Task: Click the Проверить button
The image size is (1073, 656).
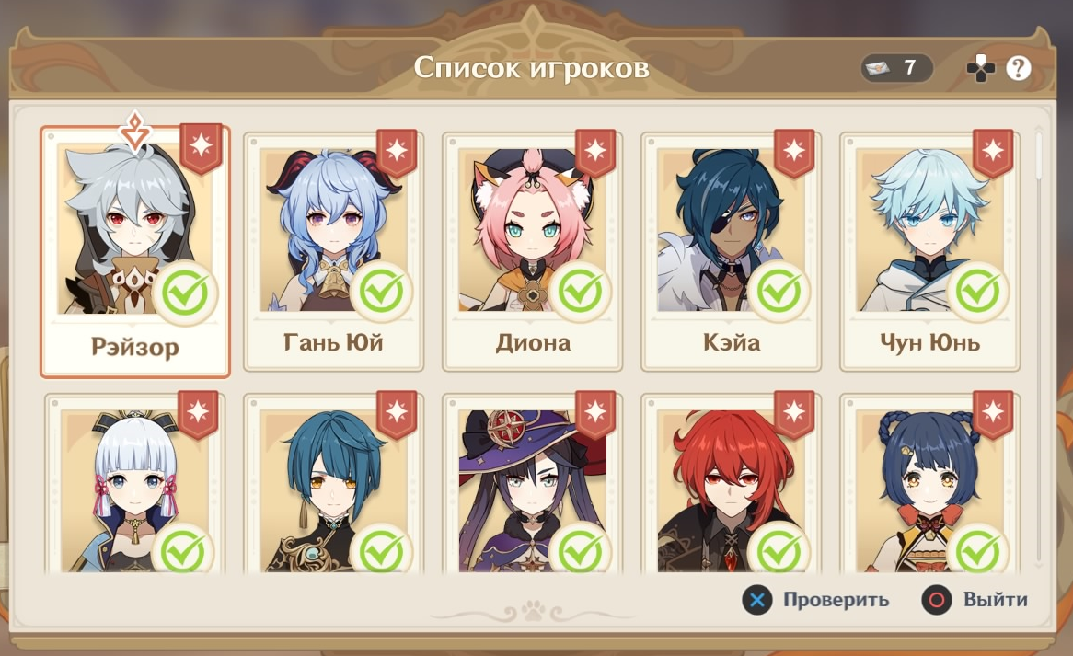Action: (815, 600)
